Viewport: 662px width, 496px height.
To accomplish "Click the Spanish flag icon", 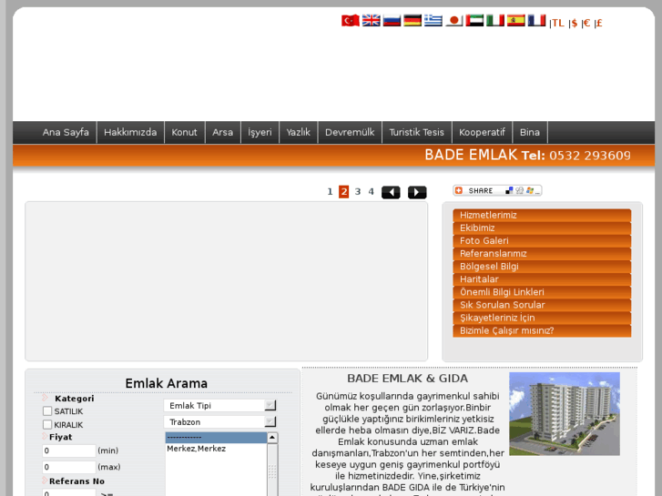I will click(516, 20).
